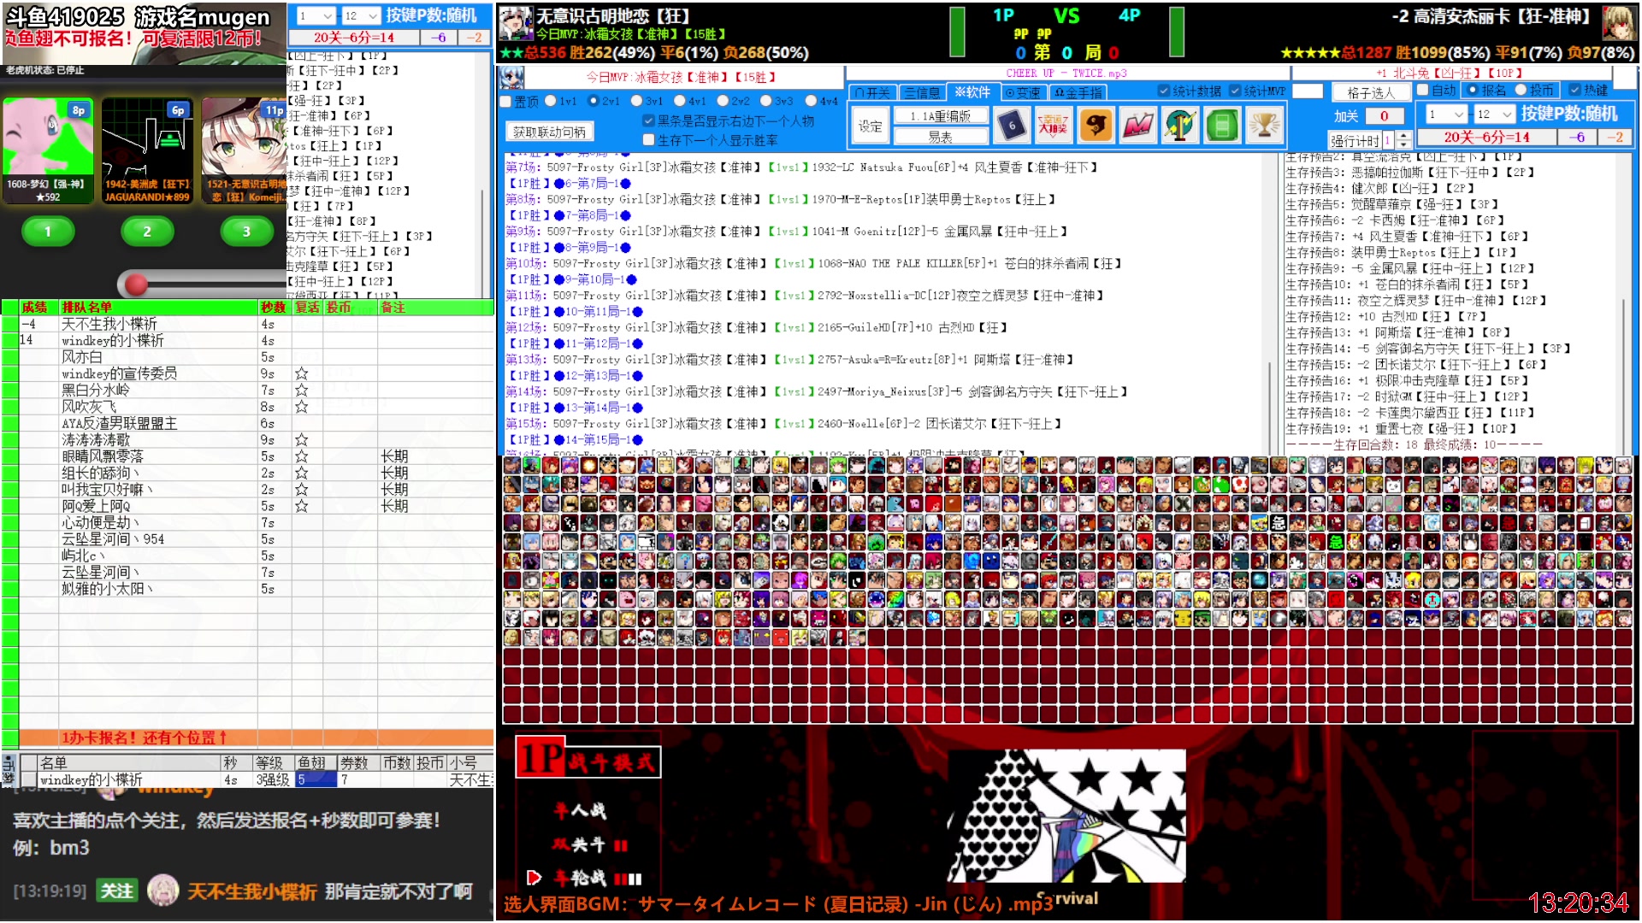Screen dimensions: 1642x923
Task: Switch to the 金手指 tab
Action: (1078, 92)
